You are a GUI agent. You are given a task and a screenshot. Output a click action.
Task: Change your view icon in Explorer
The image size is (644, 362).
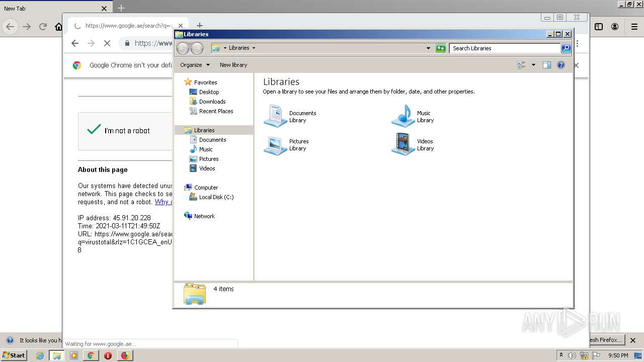521,65
